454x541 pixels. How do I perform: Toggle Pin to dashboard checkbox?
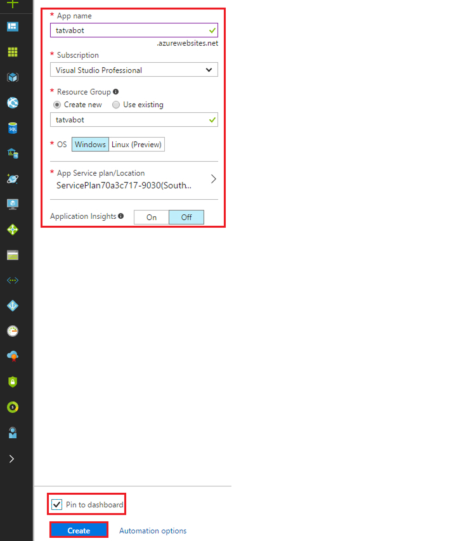[x=57, y=504]
